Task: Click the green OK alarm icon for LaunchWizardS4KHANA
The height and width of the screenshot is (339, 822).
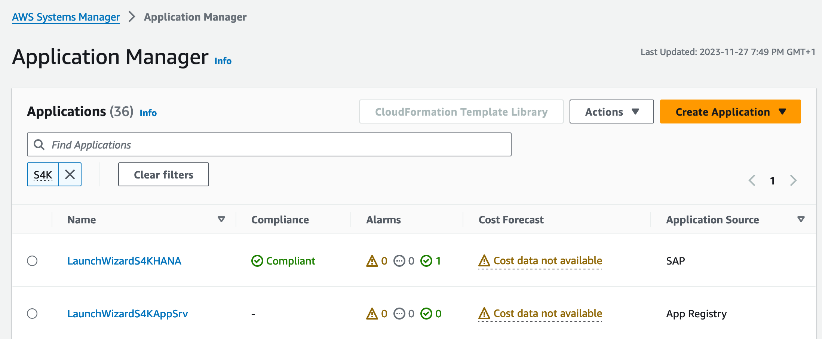Action: 426,261
